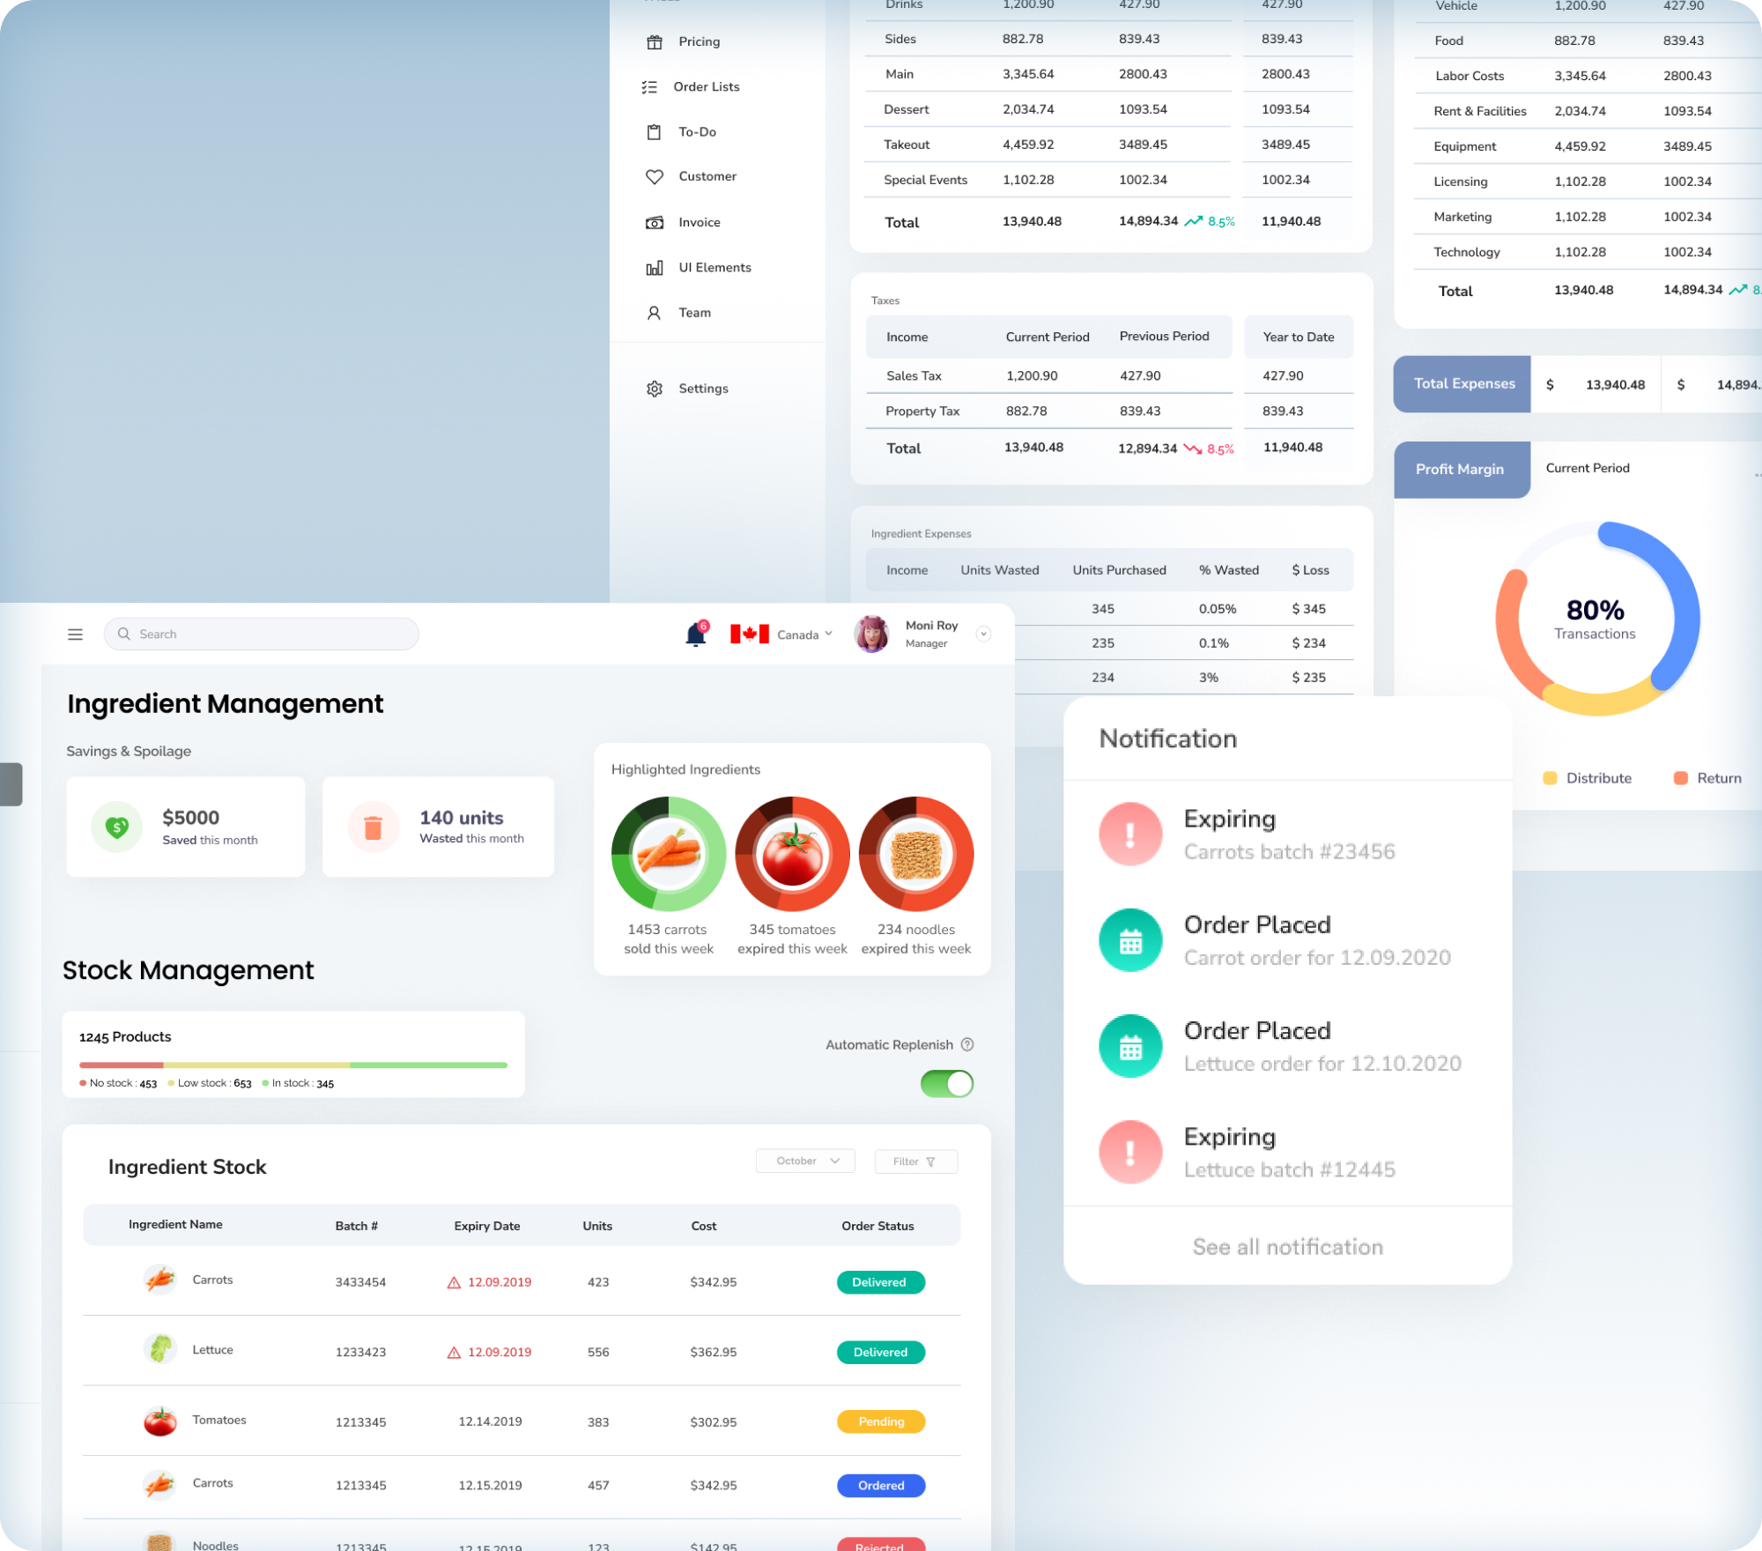Image resolution: width=1762 pixels, height=1551 pixels.
Task: Click the red Expiring alert icon for Carrots batch
Action: tap(1130, 833)
